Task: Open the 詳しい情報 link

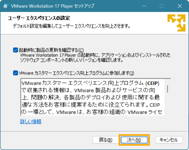Action: [x=31, y=121]
